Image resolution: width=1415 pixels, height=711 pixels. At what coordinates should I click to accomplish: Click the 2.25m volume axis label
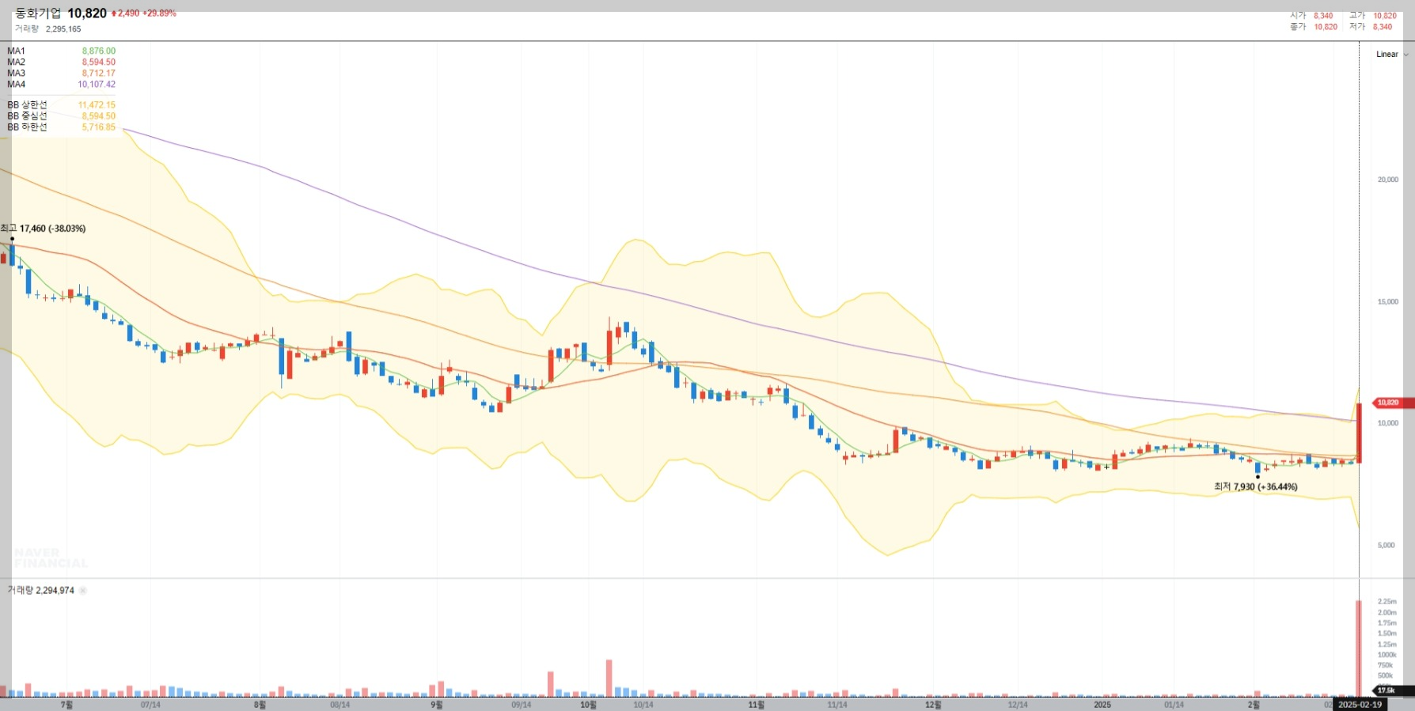1387,602
